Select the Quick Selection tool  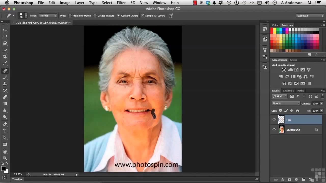click(x=5, y=50)
